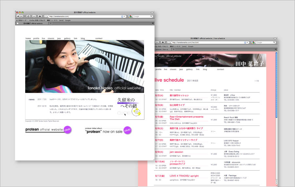Click the purple click! badge by now on sale
The height and width of the screenshot is (187, 295).
pyautogui.click(x=127, y=130)
